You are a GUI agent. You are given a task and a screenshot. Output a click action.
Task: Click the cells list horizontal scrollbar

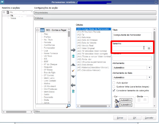click(x=94, y=106)
